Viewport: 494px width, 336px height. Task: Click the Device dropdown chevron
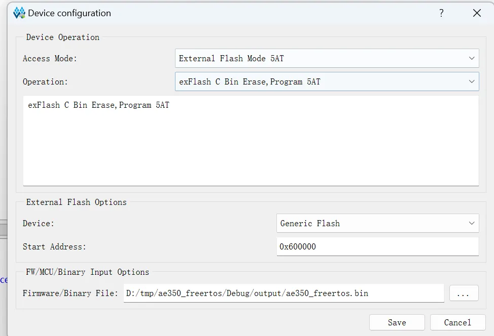(472, 223)
